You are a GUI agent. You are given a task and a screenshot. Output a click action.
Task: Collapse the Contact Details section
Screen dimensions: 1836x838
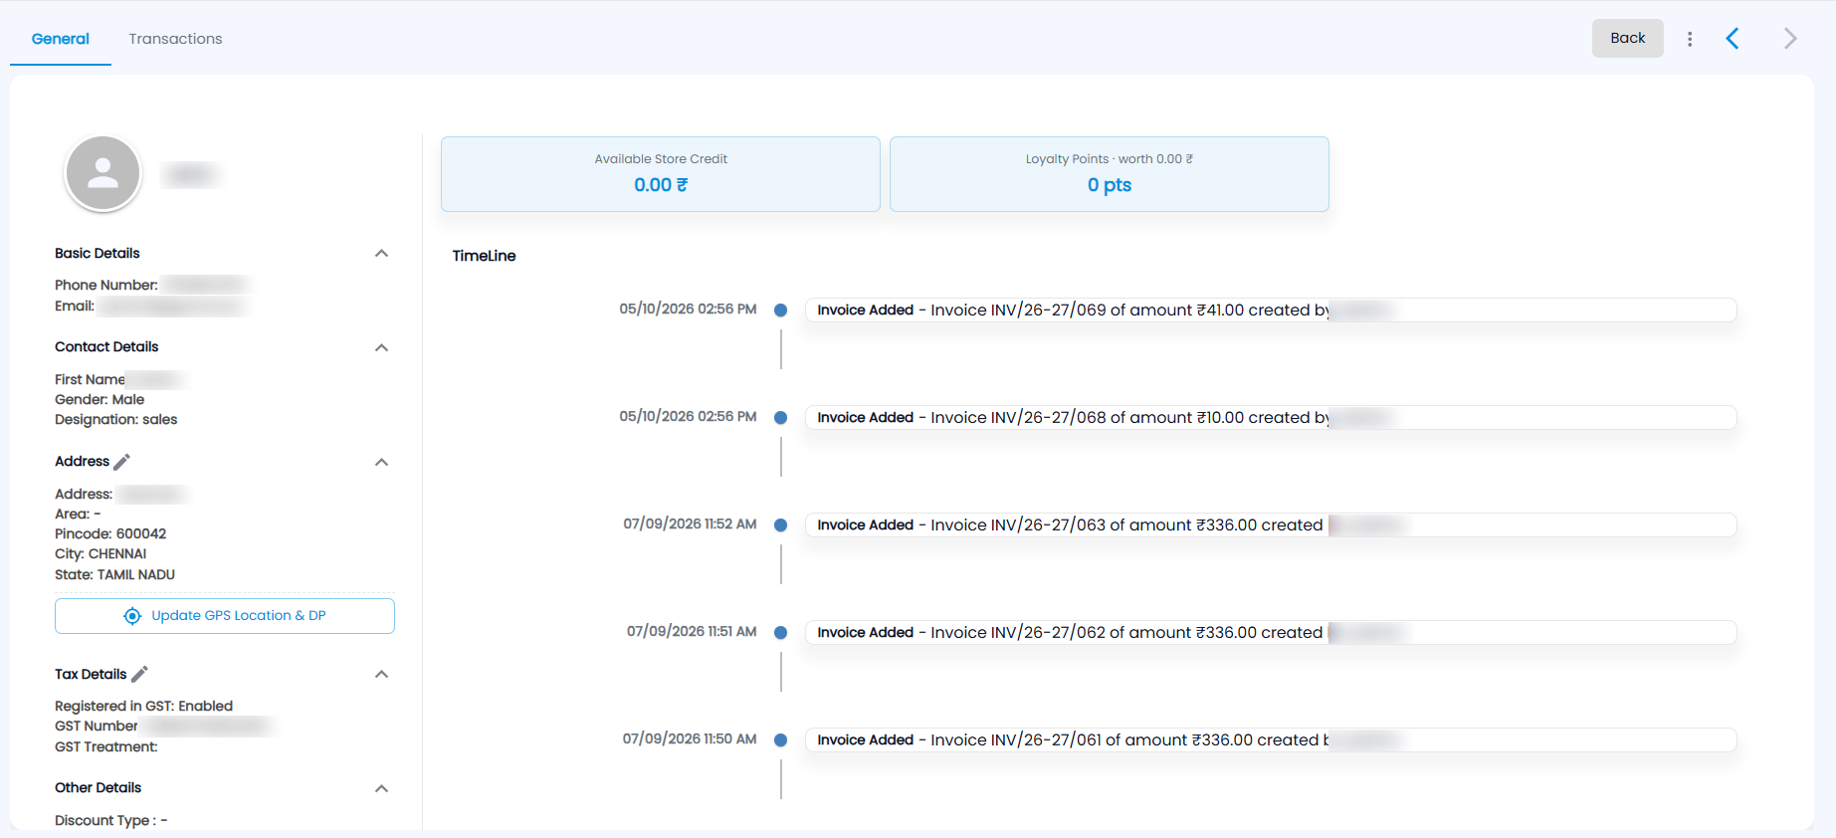coord(381,347)
